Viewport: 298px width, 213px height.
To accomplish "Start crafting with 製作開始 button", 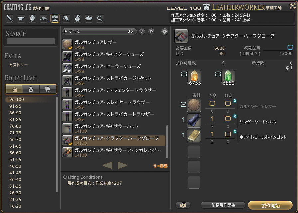I will [x=270, y=205].
